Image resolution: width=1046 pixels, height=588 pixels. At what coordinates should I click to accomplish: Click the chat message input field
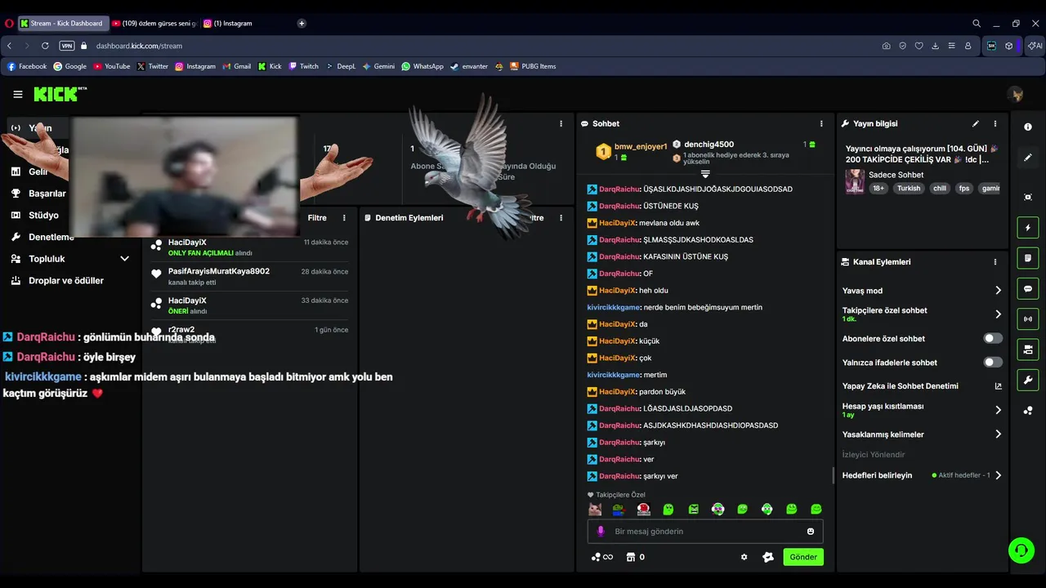[x=705, y=532]
